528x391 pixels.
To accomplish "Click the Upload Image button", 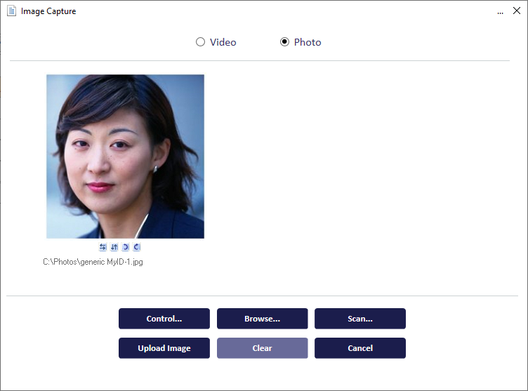I will click(x=164, y=348).
